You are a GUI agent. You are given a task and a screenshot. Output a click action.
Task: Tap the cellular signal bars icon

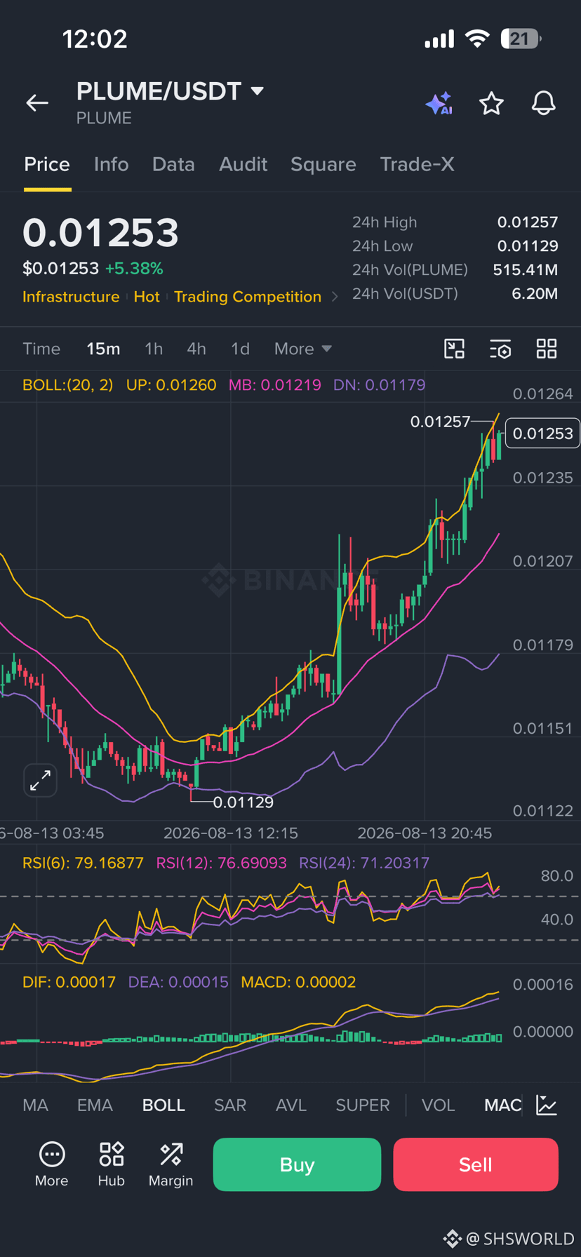(x=439, y=39)
